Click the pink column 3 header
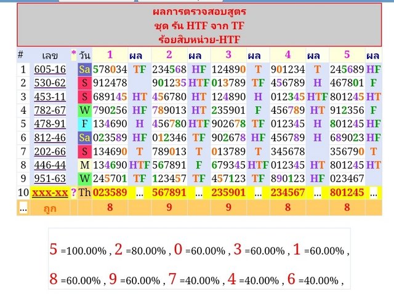The height and width of the screenshot is (294, 394). (x=228, y=55)
